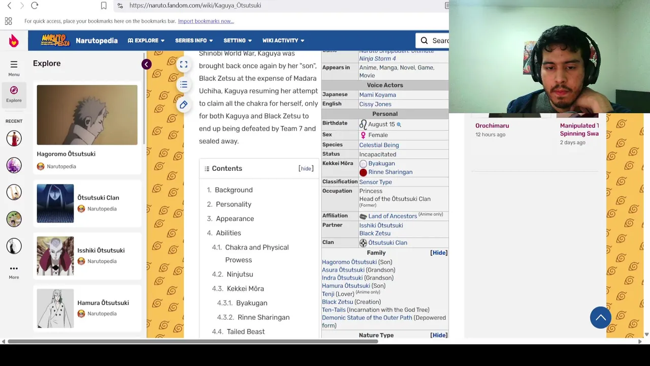The image size is (650, 366).
Task: Open Import bookmarks now link
Action: pos(206,21)
